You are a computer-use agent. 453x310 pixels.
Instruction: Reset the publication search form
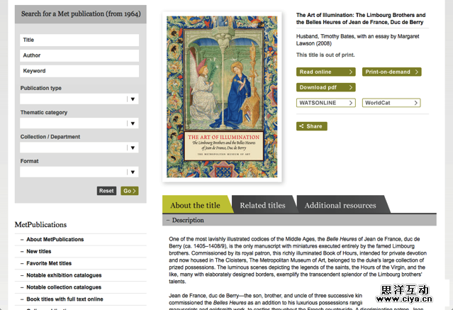pos(106,191)
